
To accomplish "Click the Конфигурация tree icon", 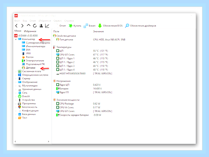I will 20,111.
